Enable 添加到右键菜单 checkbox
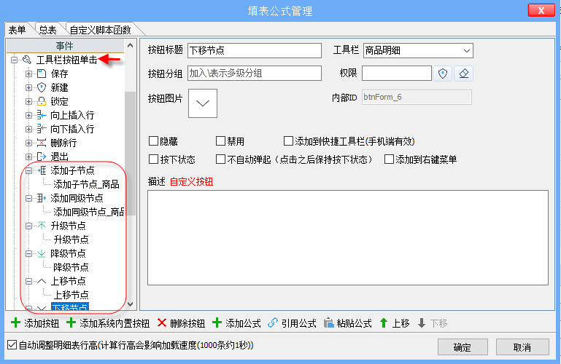This screenshot has height=364, width=561. point(389,159)
